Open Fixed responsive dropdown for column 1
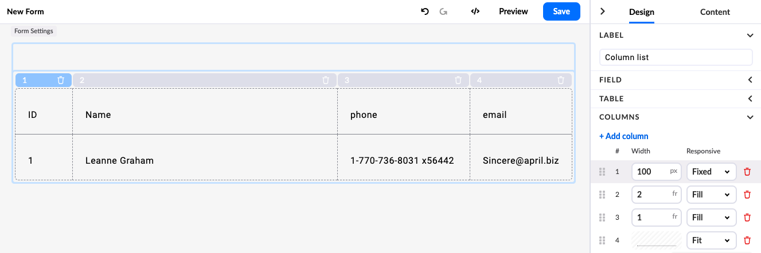Screen dimensions: 761x253 (711, 172)
